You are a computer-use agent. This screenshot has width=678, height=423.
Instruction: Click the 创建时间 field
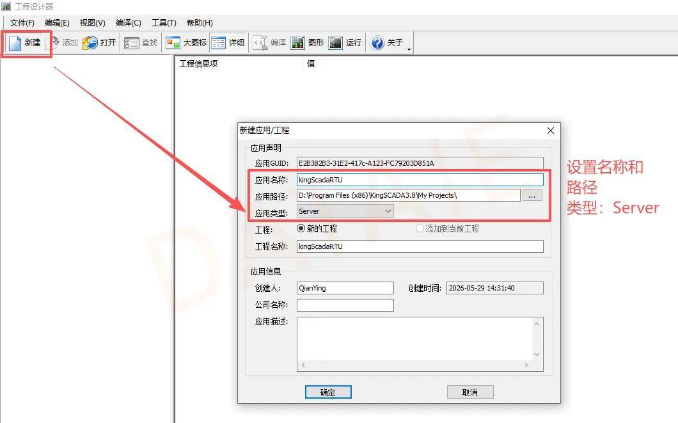coord(494,288)
